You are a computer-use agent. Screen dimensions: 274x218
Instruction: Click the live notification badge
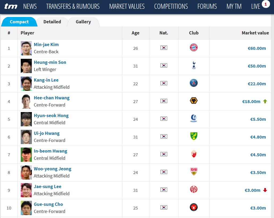(x=265, y=4)
